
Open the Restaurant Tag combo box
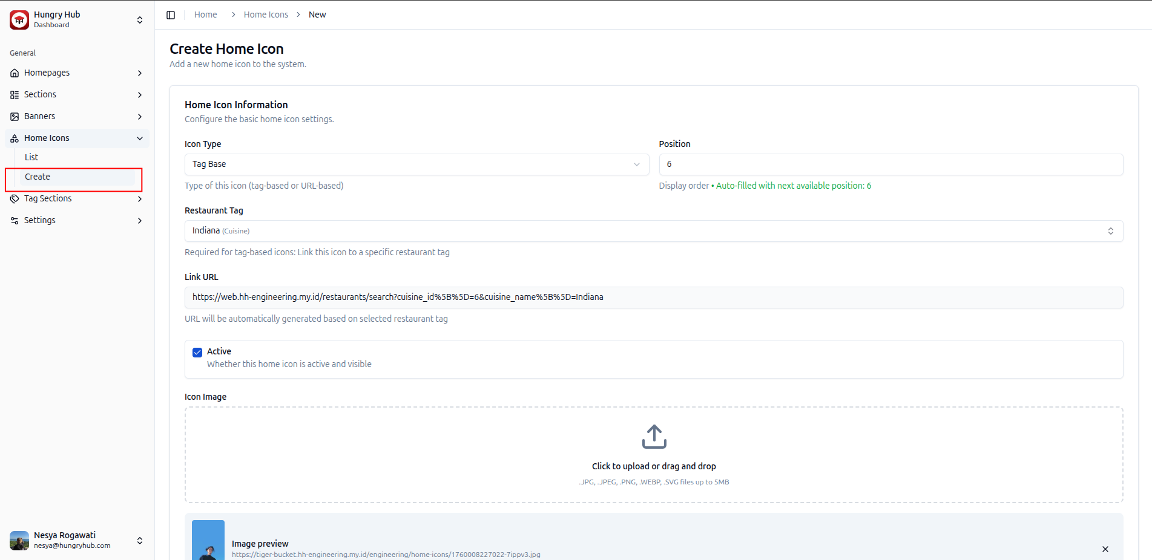pos(653,231)
